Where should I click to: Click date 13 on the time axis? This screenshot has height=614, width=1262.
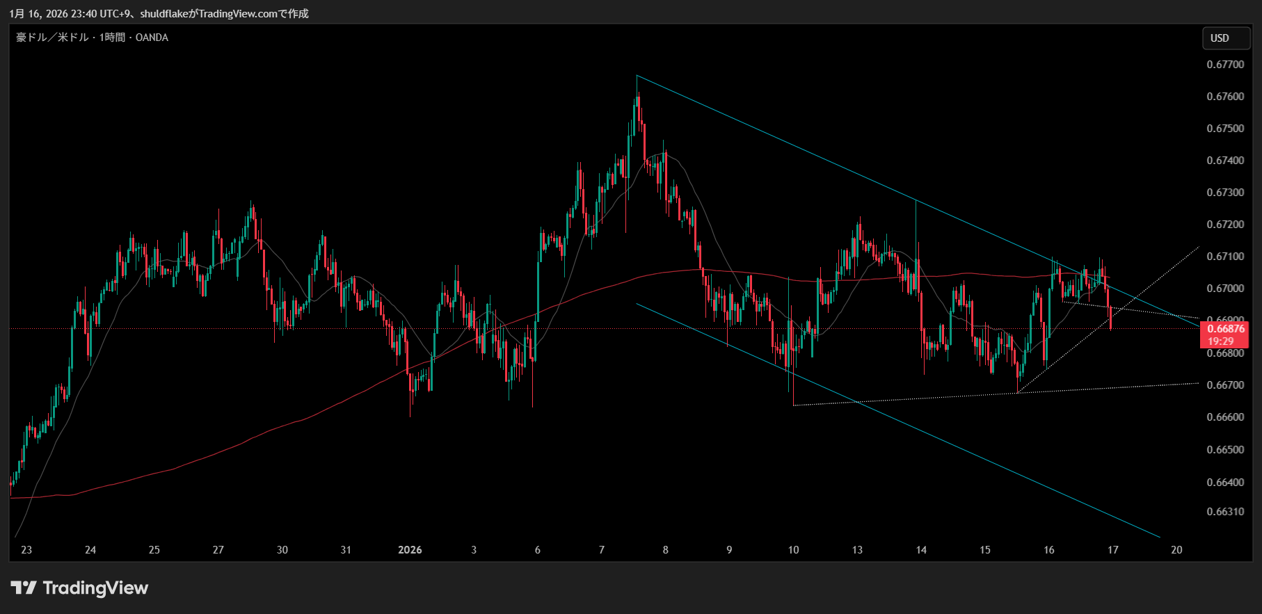[857, 550]
